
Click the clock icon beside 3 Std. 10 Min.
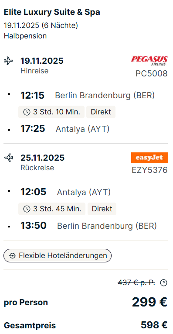[x=27, y=112]
